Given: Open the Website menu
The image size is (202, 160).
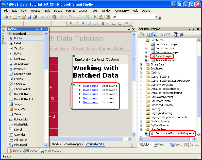Looking at the screenshot, I should coord(35,11).
